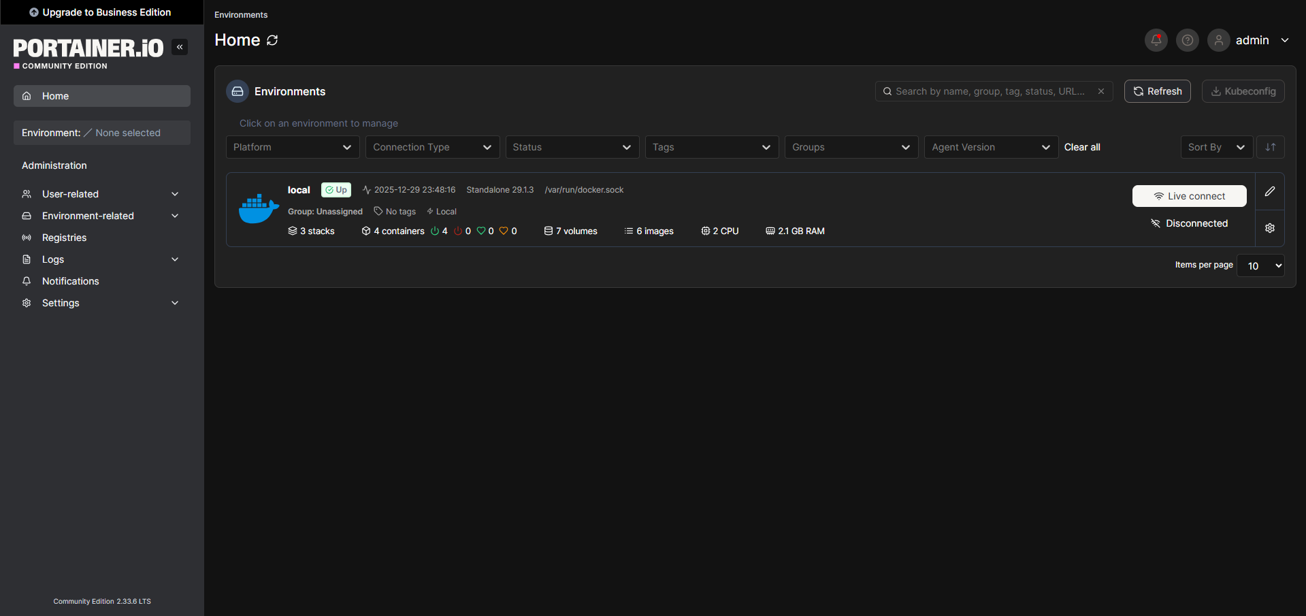Image resolution: width=1306 pixels, height=616 pixels.
Task: Open the Sort By dropdown
Action: (1216, 147)
